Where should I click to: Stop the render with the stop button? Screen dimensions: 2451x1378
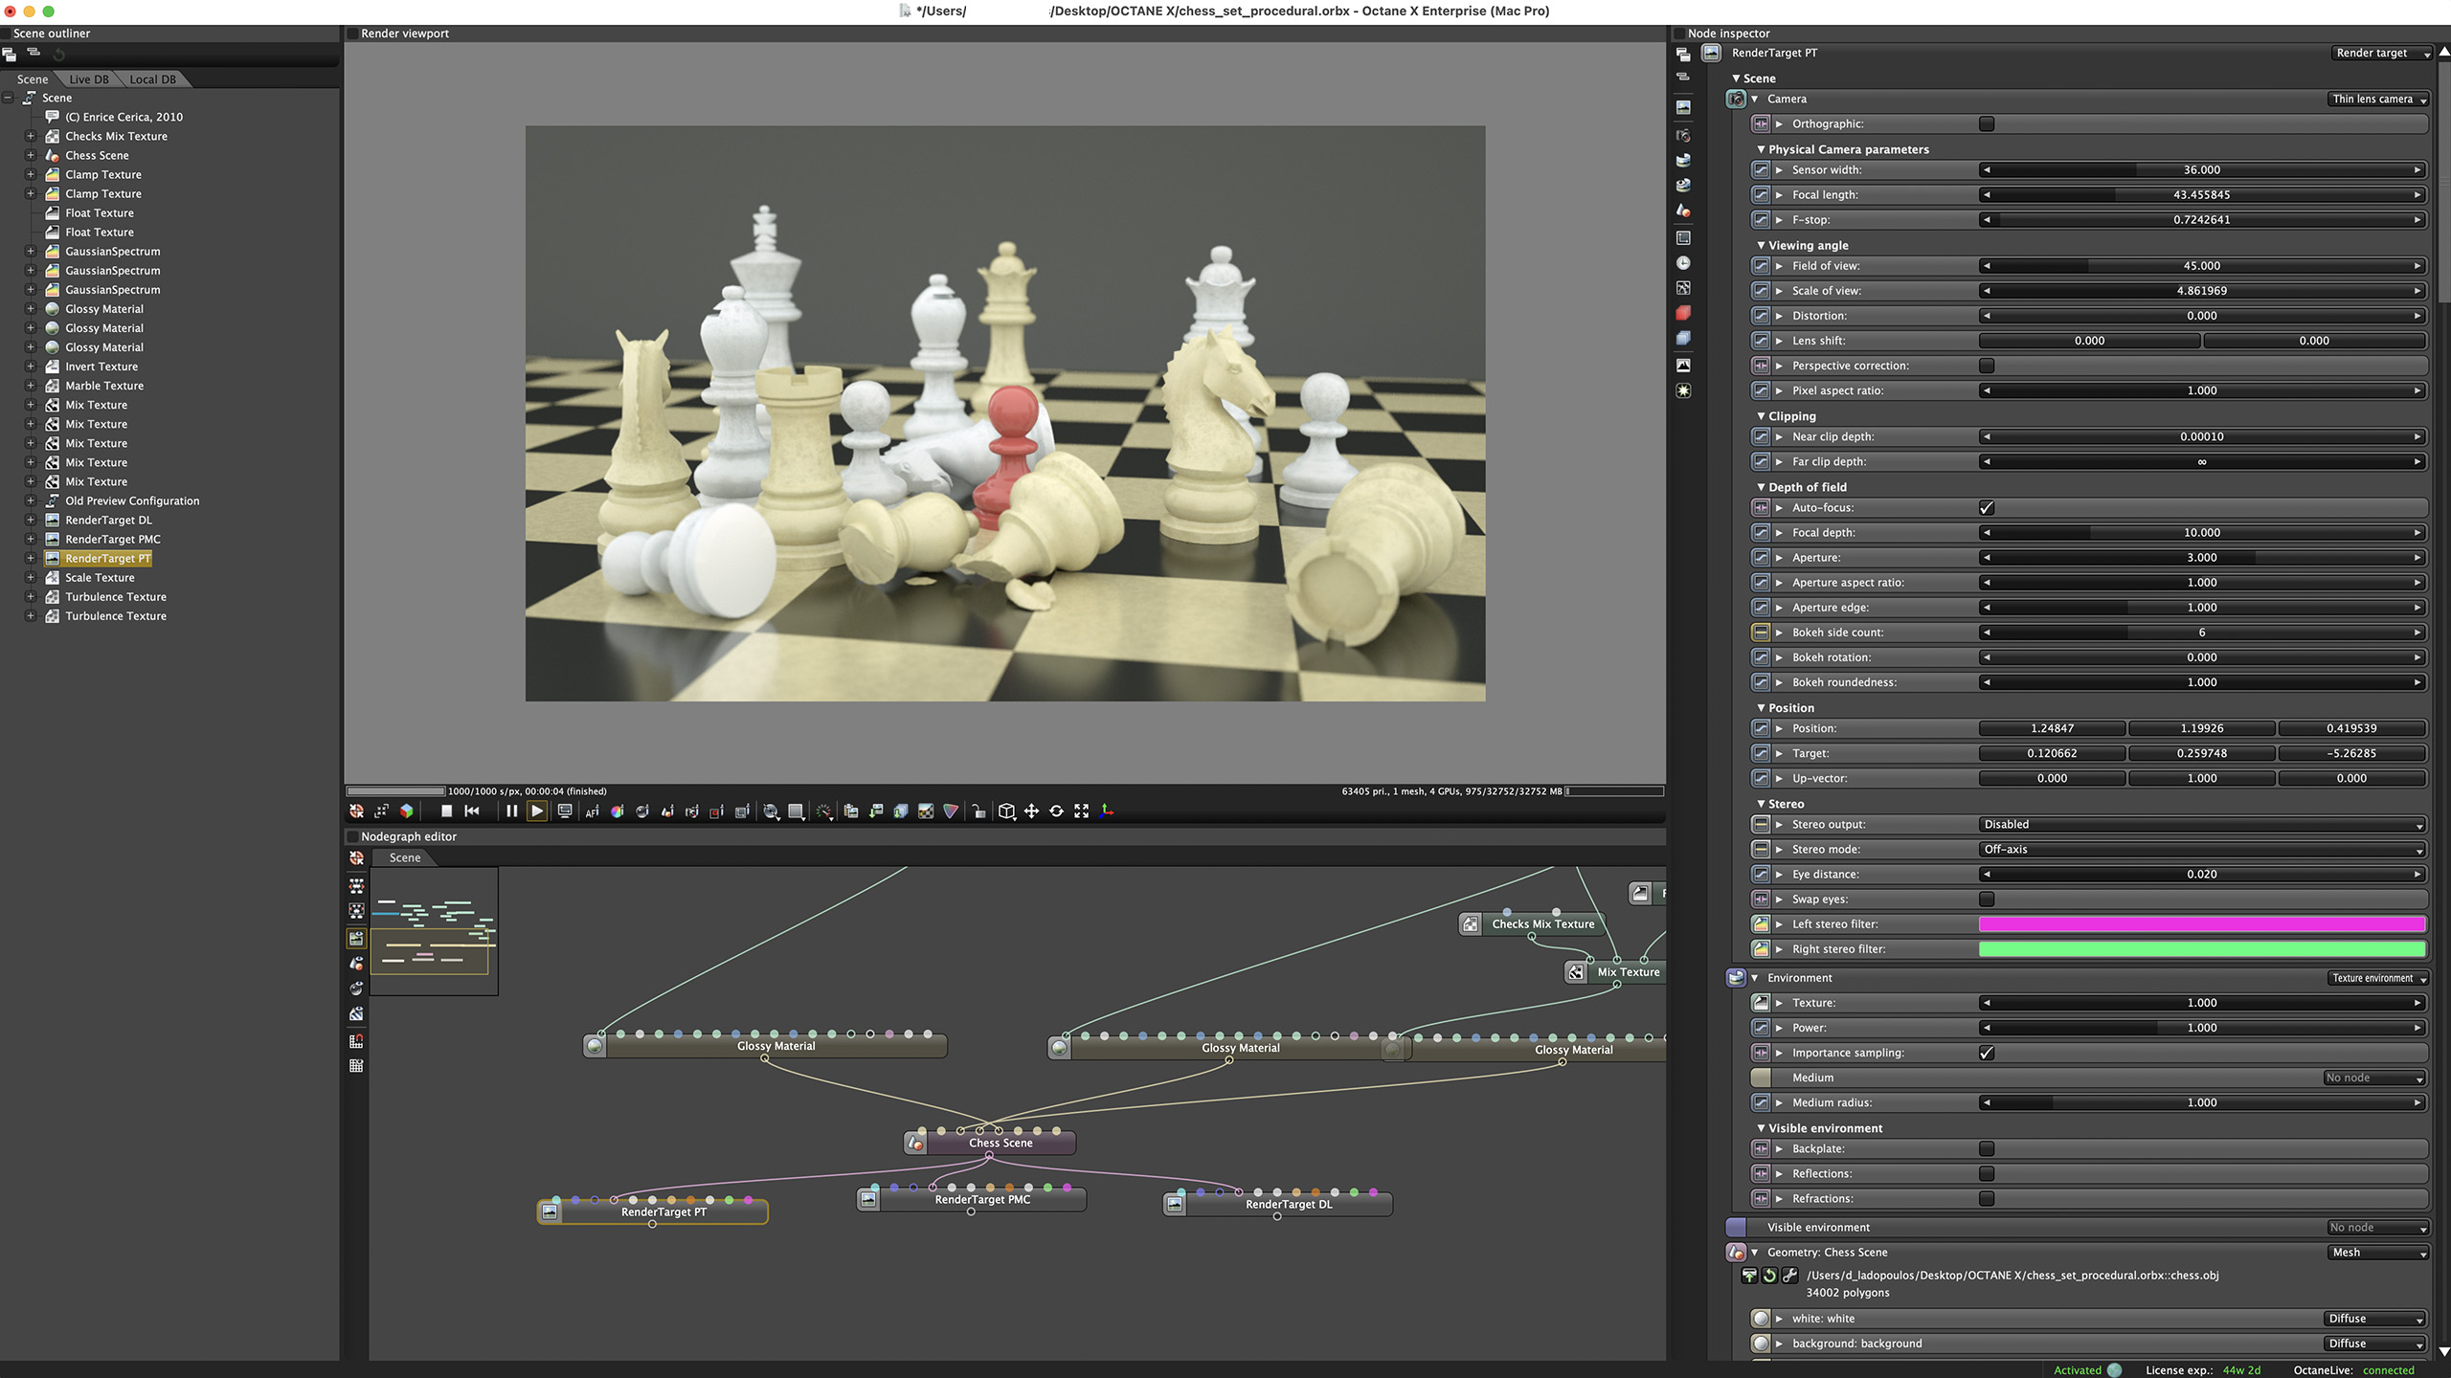[446, 811]
